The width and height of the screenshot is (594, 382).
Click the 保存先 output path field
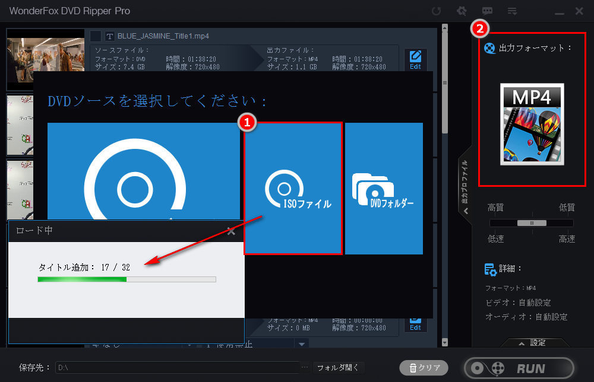tap(178, 368)
